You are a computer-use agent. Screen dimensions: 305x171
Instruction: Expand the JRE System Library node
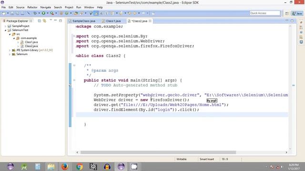(10, 50)
